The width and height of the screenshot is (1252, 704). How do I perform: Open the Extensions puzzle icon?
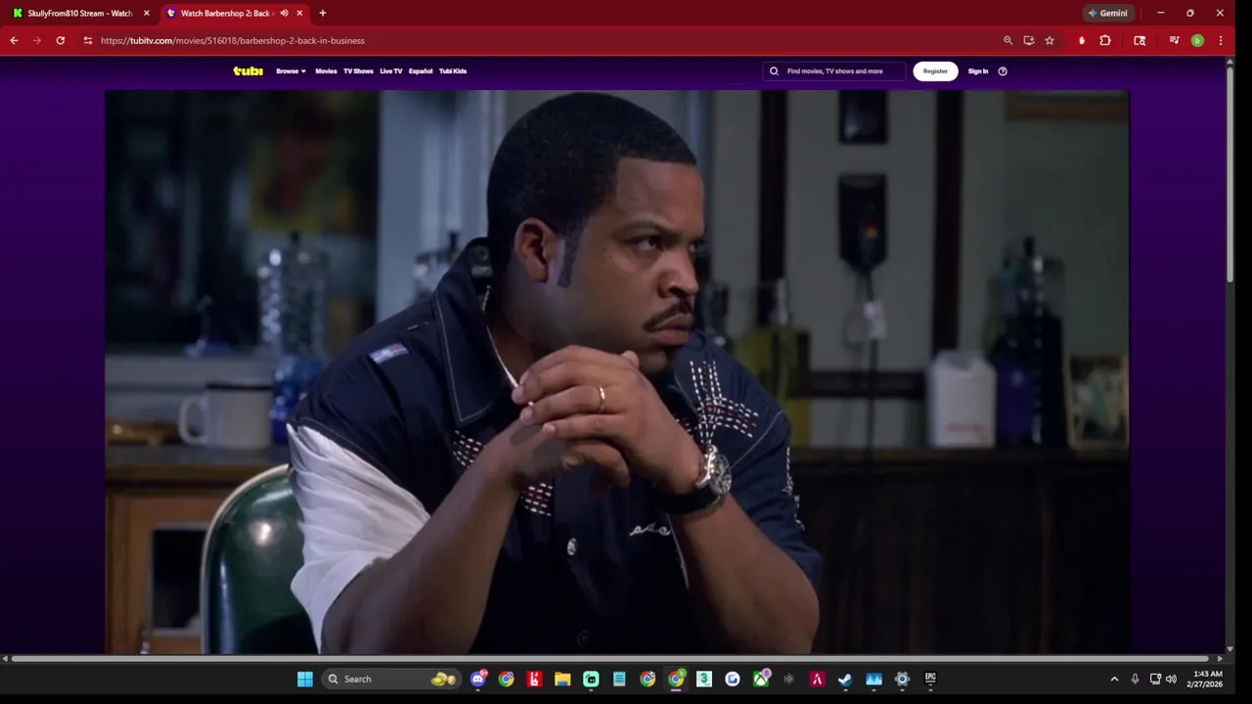(x=1105, y=40)
